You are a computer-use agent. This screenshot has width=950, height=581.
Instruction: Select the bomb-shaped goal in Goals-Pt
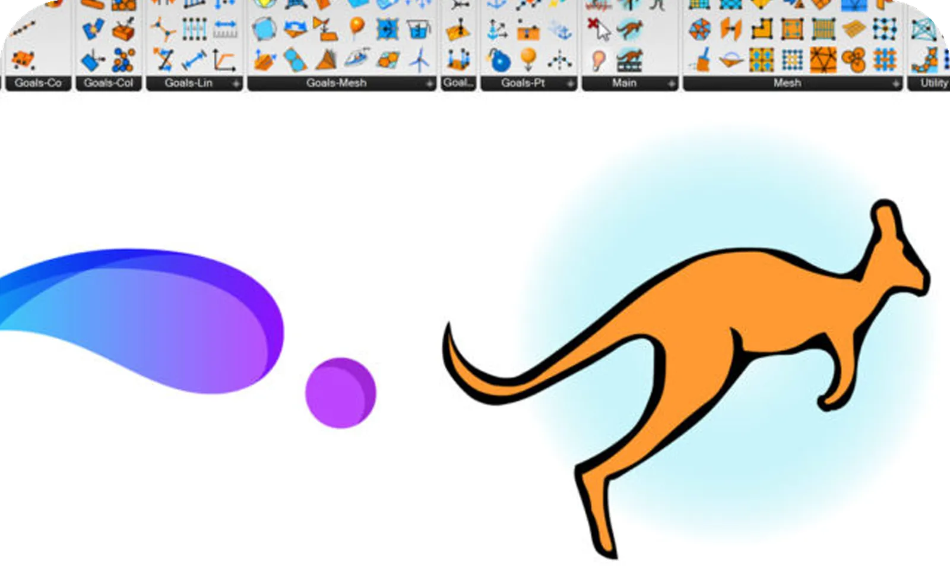[499, 59]
